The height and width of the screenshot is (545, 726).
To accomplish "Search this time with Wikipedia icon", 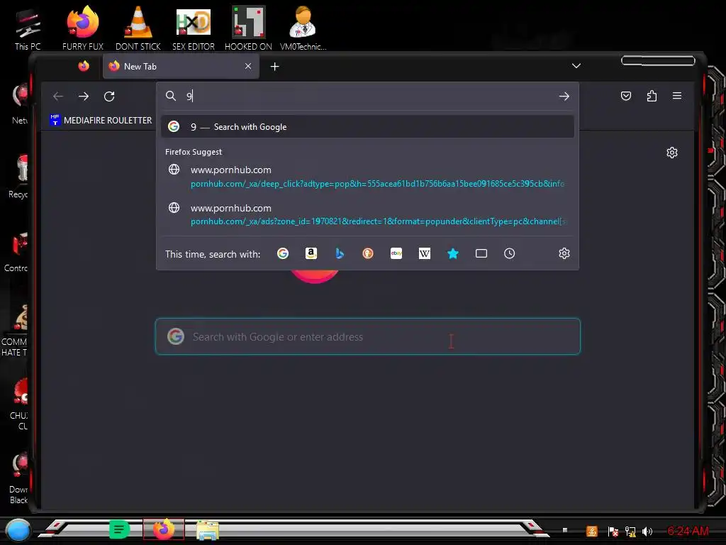I will click(425, 253).
